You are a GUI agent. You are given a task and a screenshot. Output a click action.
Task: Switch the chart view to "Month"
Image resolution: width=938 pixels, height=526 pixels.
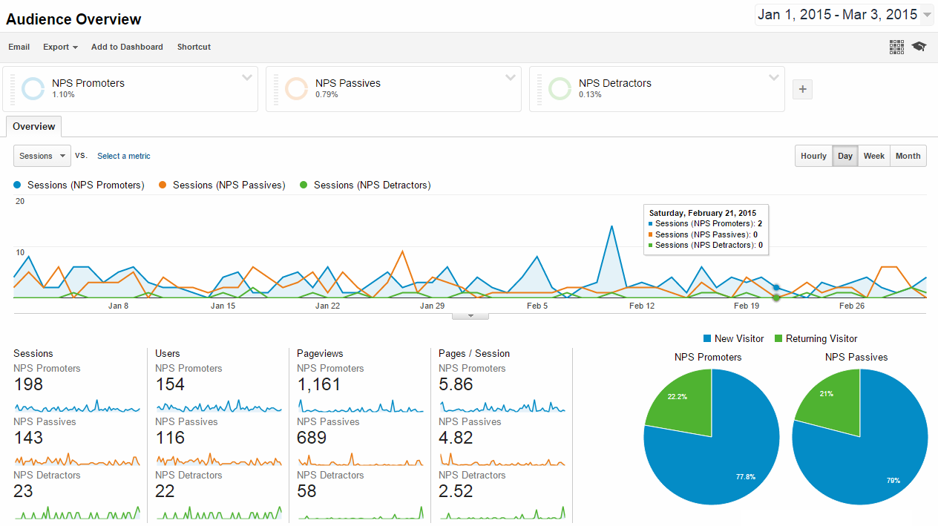[x=908, y=156]
